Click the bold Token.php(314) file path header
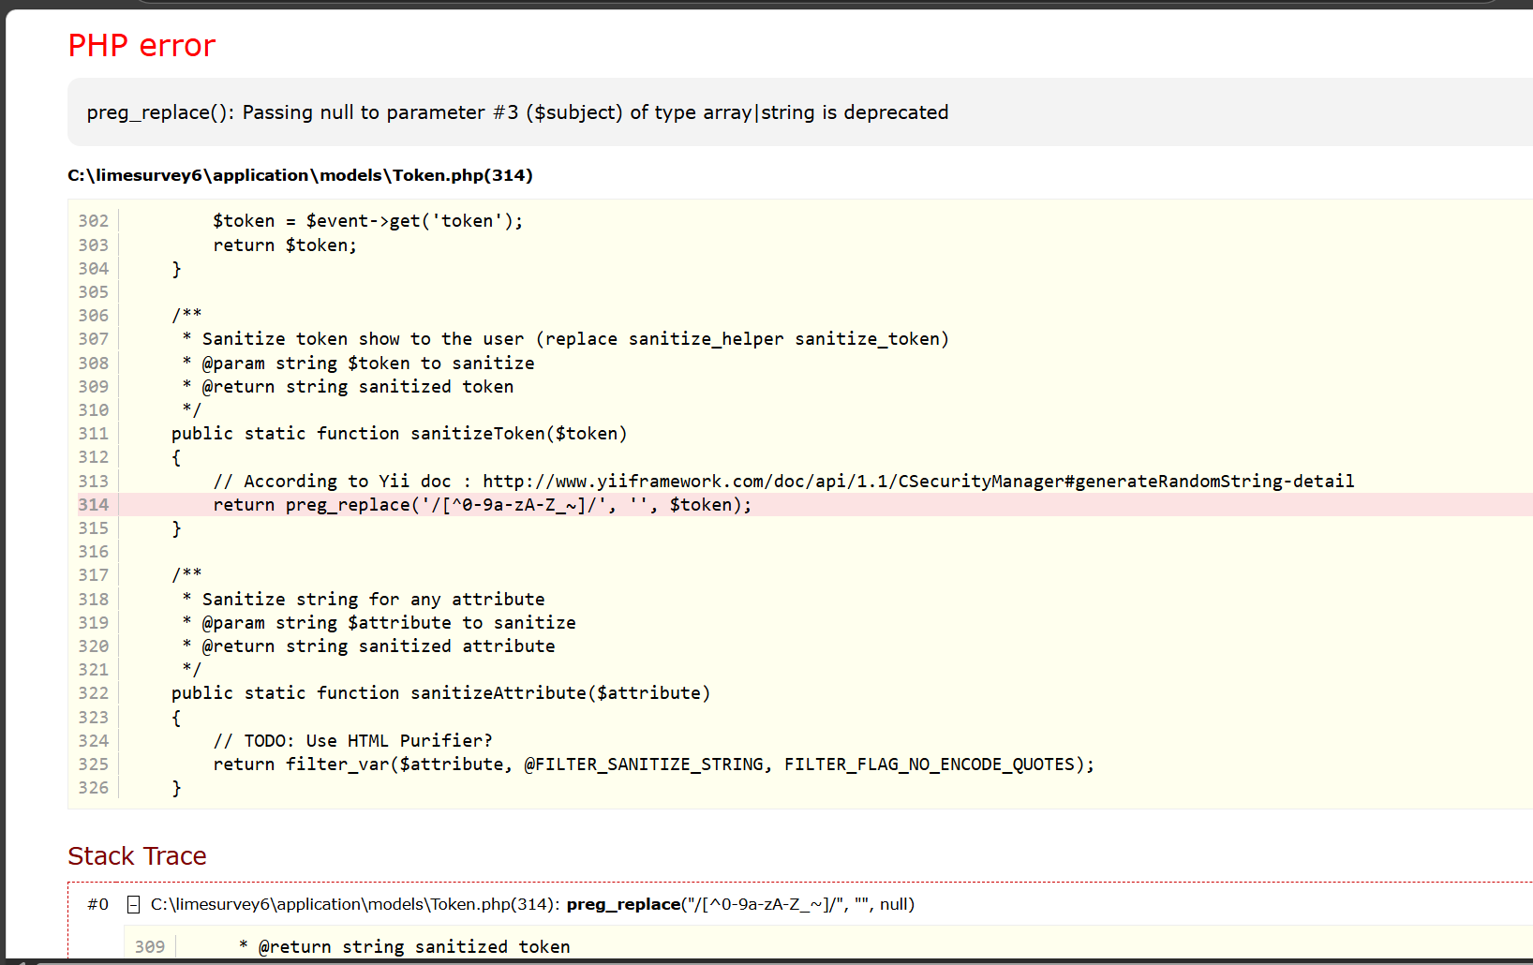Screen dimensions: 1533x965 [x=300, y=175]
